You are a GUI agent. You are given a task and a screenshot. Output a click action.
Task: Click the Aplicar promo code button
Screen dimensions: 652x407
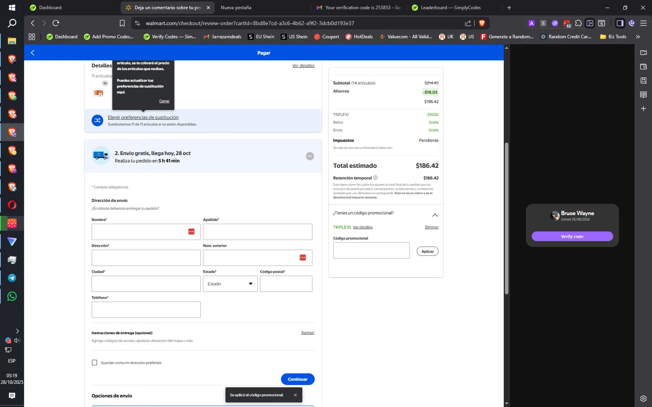click(428, 251)
